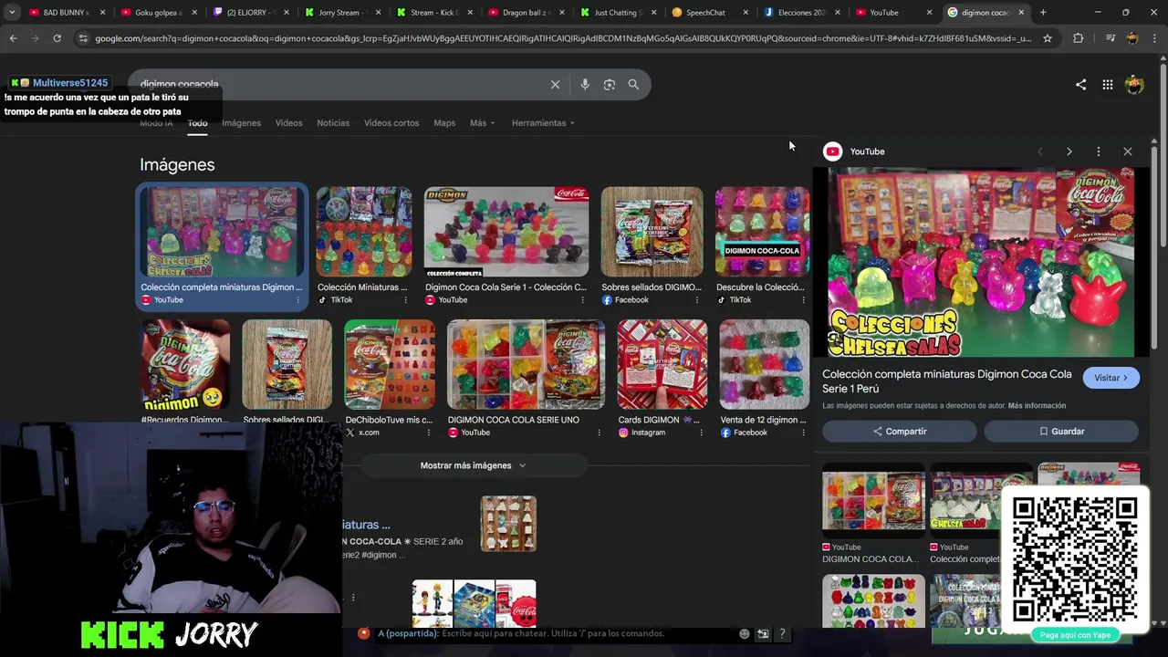Open emoji picker in Kick chat
This screenshot has height=657, width=1168.
pos(745,633)
